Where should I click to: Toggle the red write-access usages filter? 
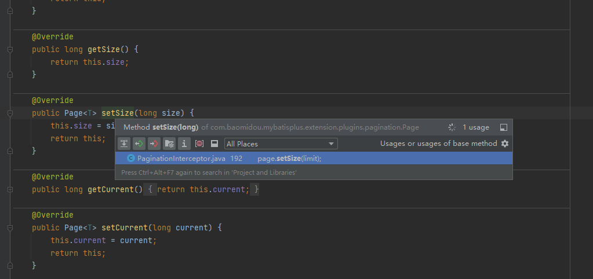coord(154,144)
